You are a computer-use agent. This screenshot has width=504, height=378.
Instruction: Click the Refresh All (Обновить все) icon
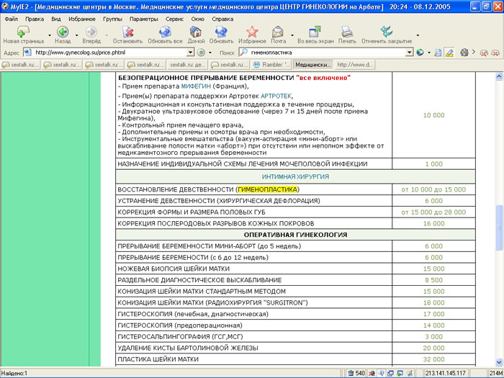tap(165, 32)
